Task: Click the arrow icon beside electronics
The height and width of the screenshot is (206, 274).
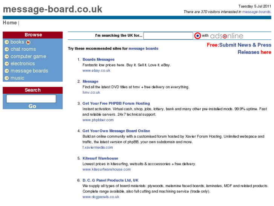Action: coord(7,64)
